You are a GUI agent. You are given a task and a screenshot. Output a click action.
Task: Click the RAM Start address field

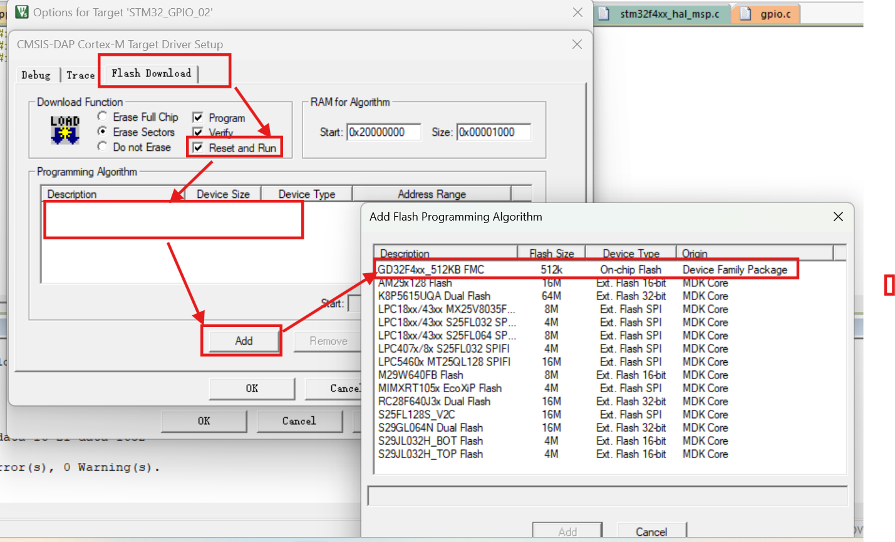point(384,132)
